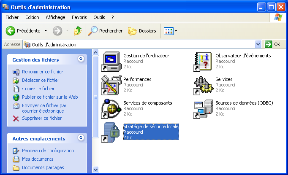This screenshot has width=288, height=175.
Task: Collapse the Autres emplacements panel
Action: coord(81,138)
